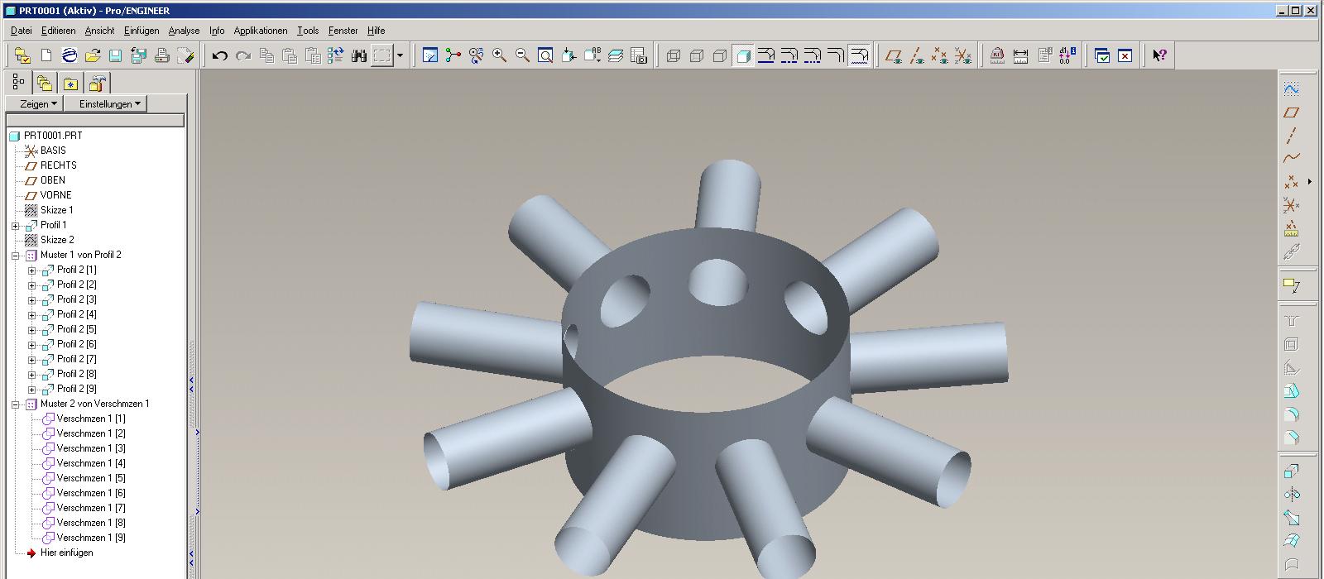Select Verschmzen 1 [4] in the tree

91,463
